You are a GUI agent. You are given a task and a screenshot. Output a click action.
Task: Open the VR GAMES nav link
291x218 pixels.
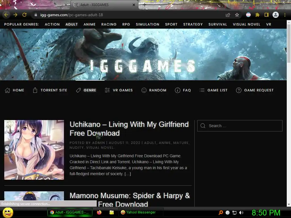[x=123, y=90]
